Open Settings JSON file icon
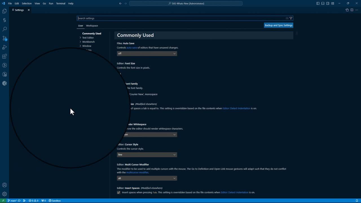The width and height of the screenshot is (361, 203). pos(347,10)
